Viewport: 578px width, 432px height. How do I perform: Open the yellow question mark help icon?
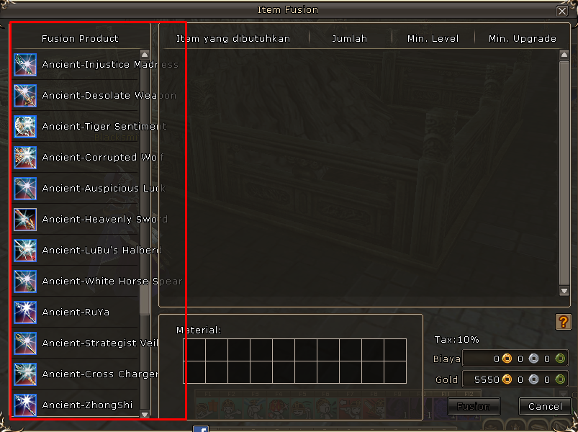pyautogui.click(x=564, y=322)
